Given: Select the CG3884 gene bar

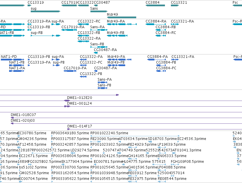Looking at the screenshot, I should click(x=155, y=5).
